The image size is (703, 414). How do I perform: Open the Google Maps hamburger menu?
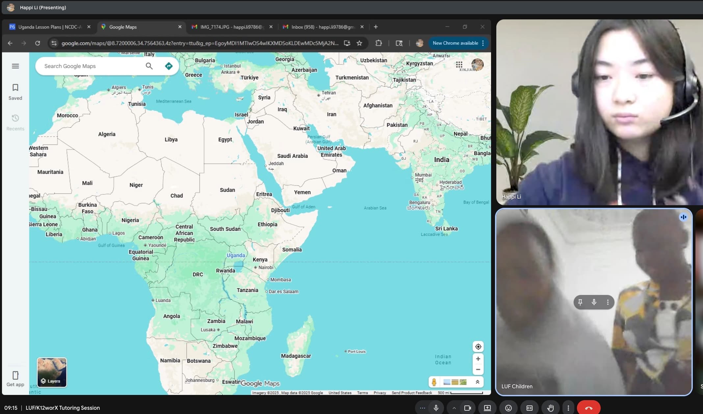15,66
